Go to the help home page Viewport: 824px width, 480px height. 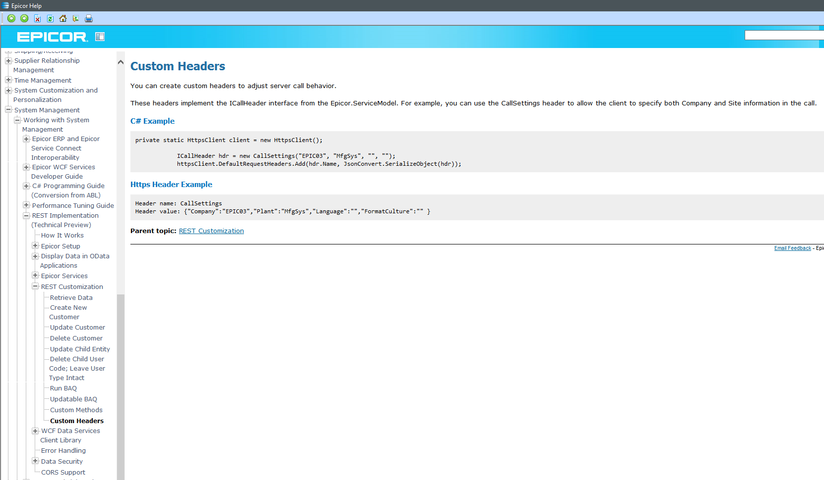(63, 18)
